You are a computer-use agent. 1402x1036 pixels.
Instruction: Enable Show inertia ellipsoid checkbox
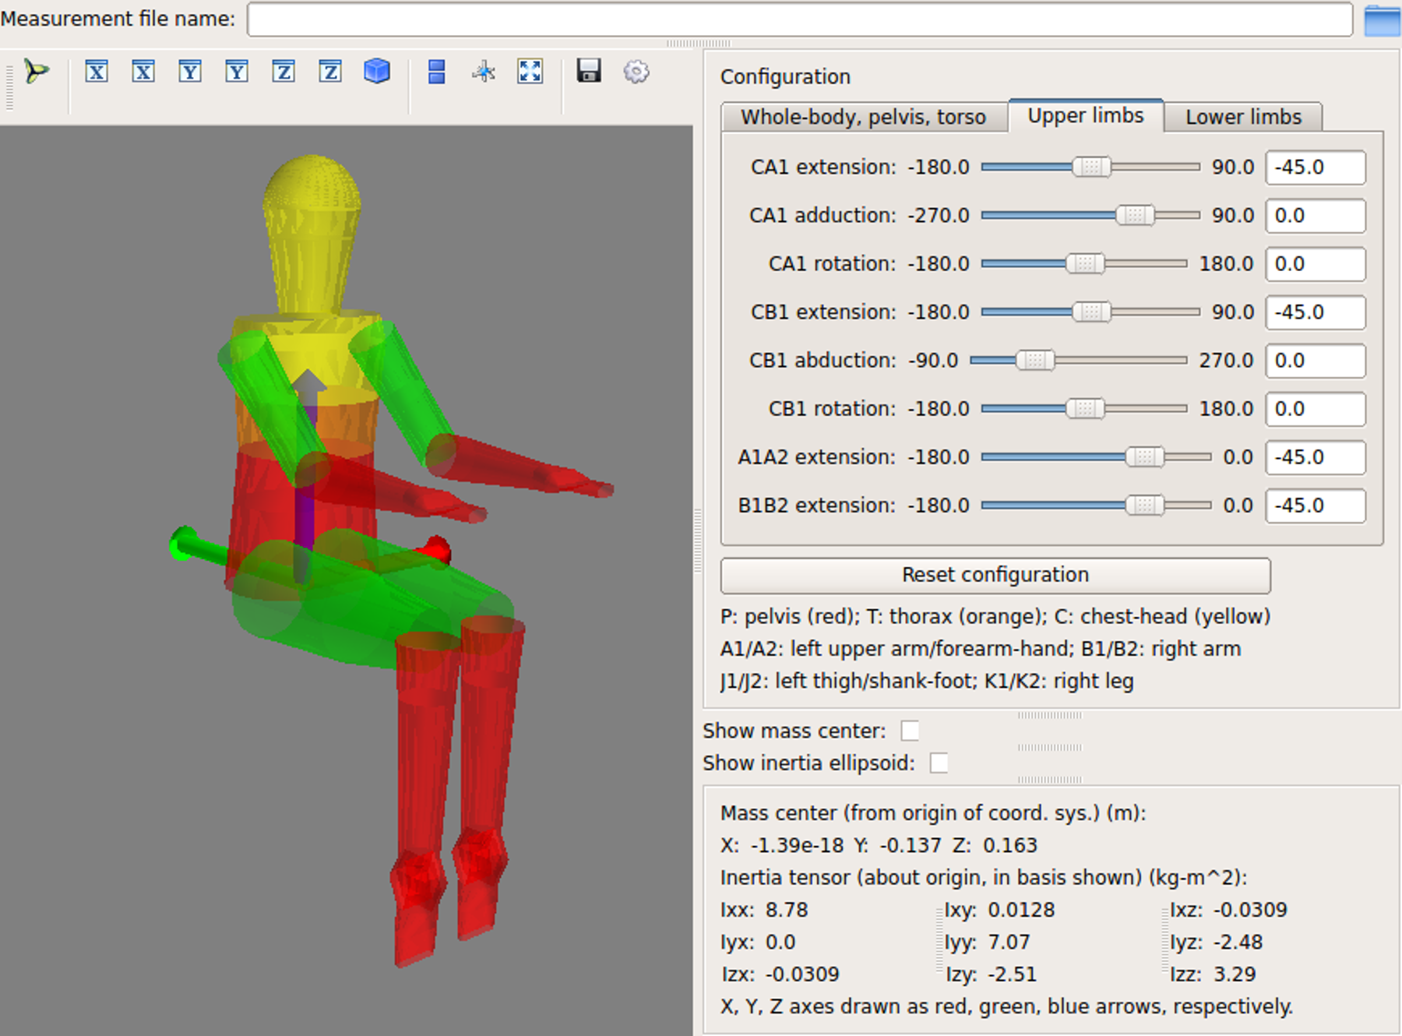pyautogui.click(x=939, y=763)
